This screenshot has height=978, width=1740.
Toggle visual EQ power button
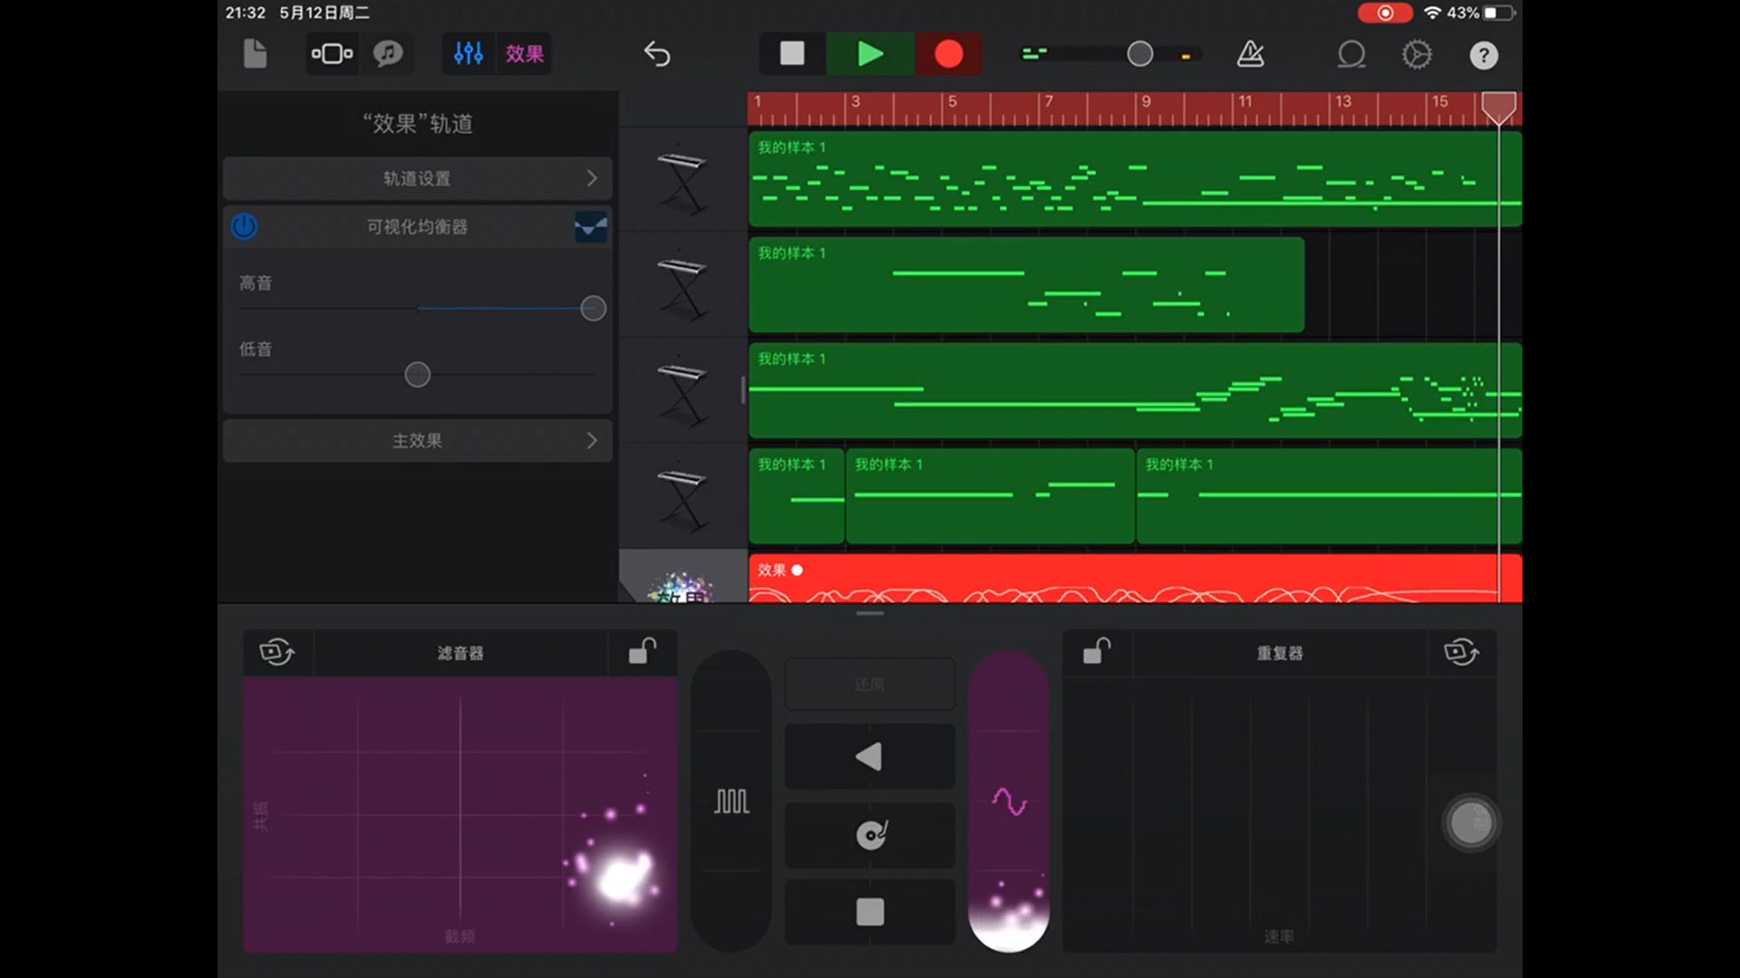[x=244, y=226]
